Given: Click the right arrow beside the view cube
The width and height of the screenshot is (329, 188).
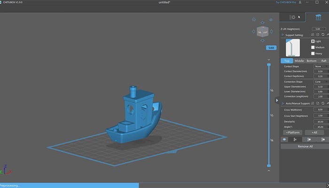Looking at the screenshot, I should (x=272, y=31).
